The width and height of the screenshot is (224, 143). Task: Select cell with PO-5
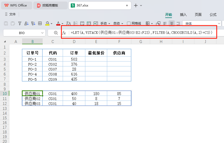(32, 79)
